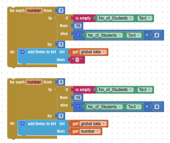
Task: Open global data dropdown in bottom loop
Action: point(93,124)
